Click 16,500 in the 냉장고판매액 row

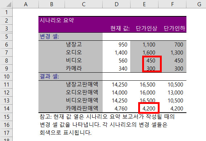point(144,85)
